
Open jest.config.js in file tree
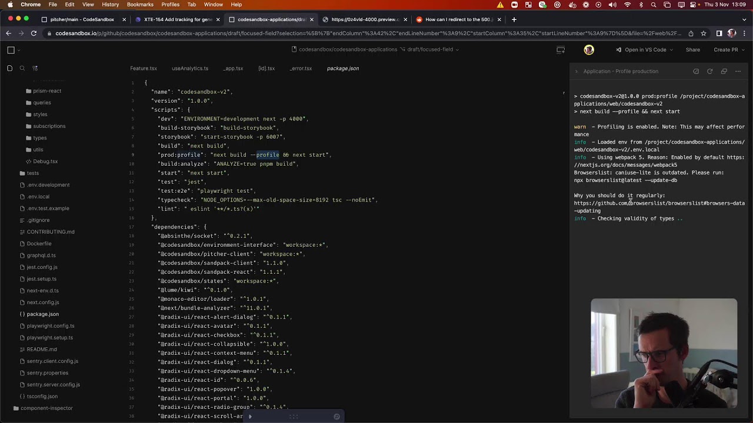pos(42,267)
